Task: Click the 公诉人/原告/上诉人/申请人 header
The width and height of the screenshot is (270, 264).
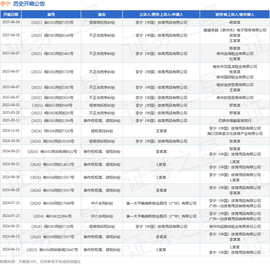Action: pos(161,15)
